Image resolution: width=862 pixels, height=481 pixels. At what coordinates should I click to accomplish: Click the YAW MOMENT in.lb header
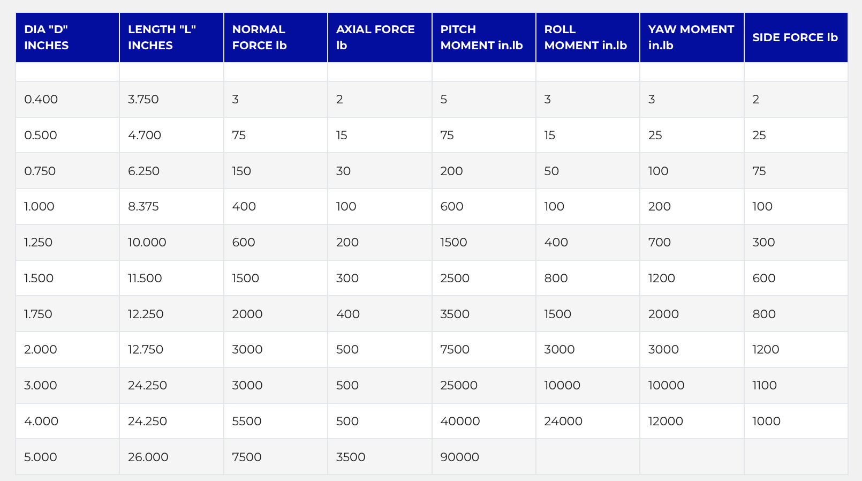point(692,37)
